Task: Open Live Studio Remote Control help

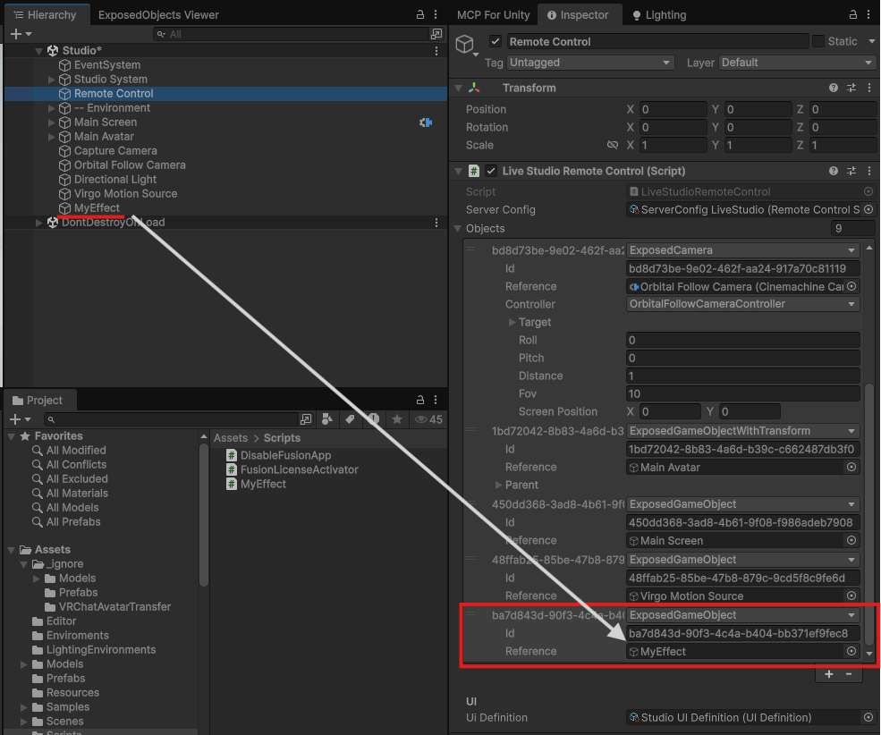Action: tap(834, 171)
